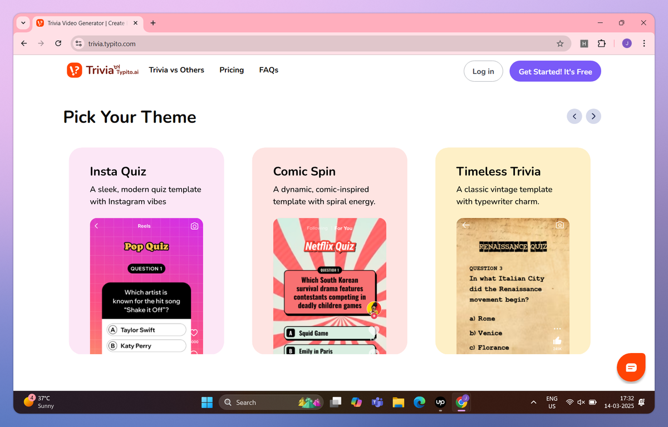Click the Log in button
The height and width of the screenshot is (427, 668).
(x=483, y=71)
